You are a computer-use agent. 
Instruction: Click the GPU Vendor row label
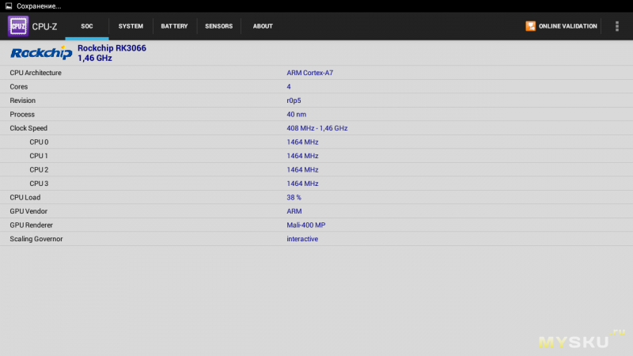(x=28, y=211)
